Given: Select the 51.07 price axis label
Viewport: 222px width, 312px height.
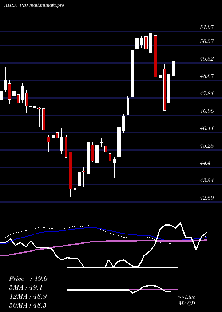Looking at the screenshot, I should click(x=207, y=27).
